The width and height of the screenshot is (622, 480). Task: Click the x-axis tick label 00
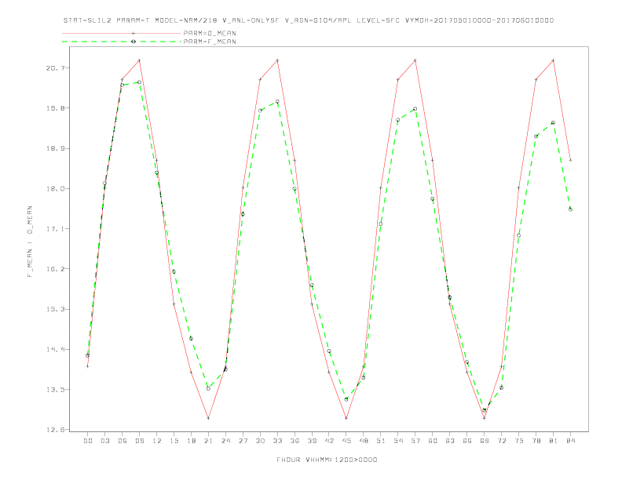88,441
